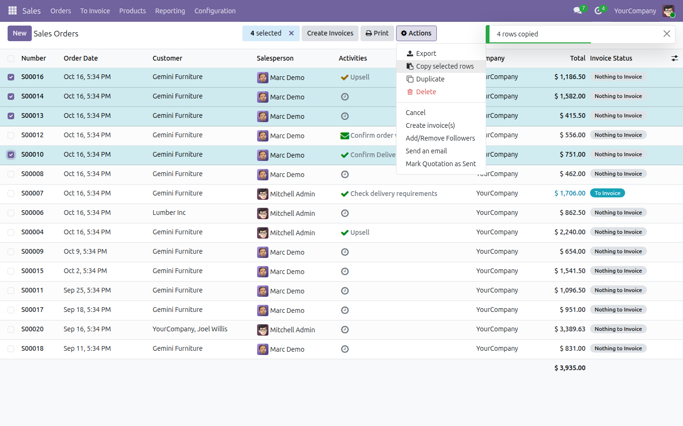Open the Reporting menu
The height and width of the screenshot is (426, 683).
[x=170, y=11]
